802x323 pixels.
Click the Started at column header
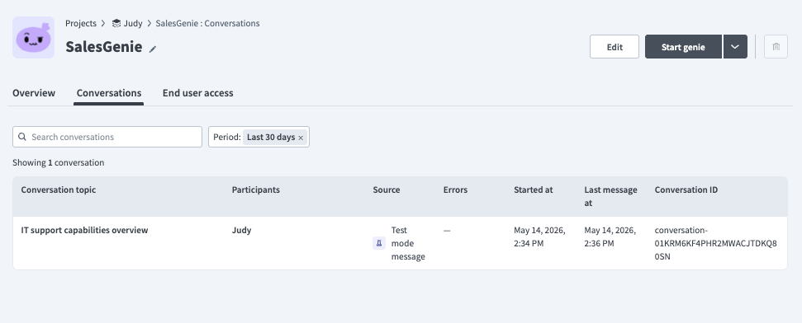(x=534, y=190)
